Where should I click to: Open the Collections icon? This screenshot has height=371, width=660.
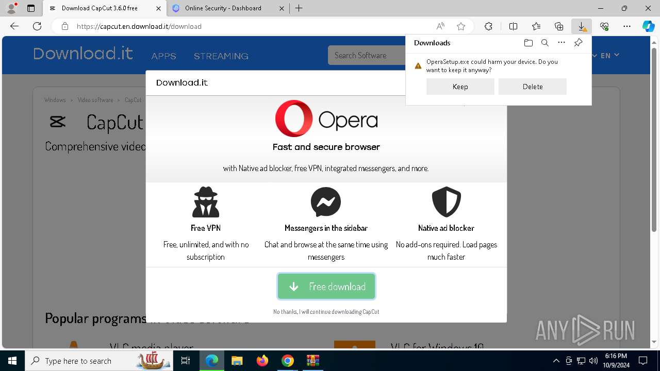pyautogui.click(x=559, y=26)
